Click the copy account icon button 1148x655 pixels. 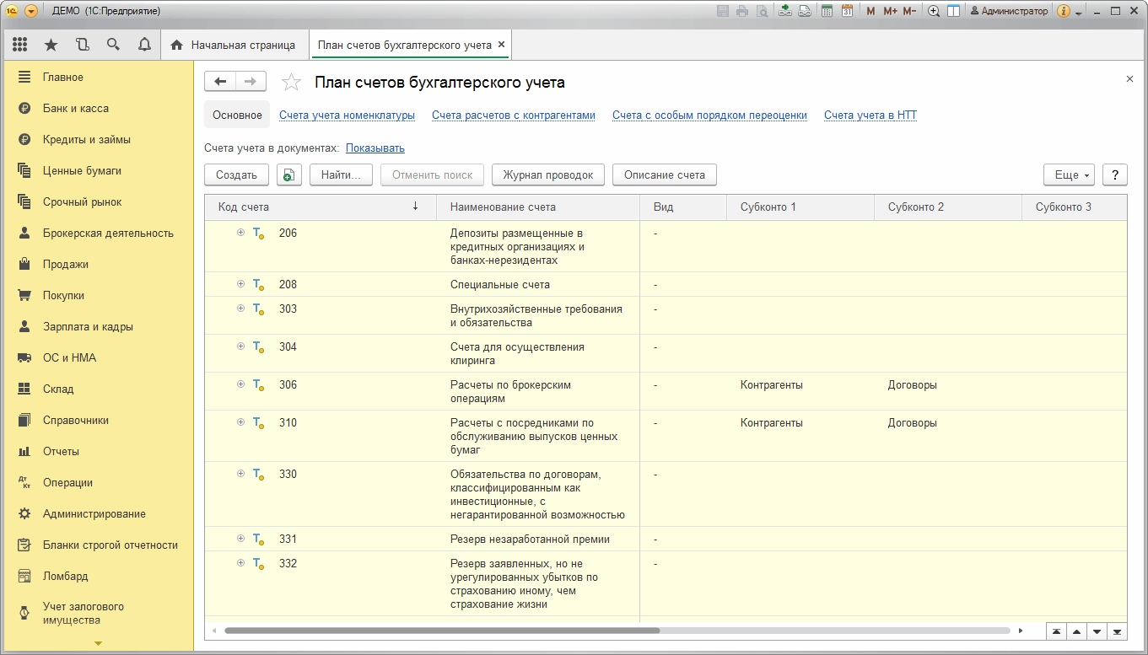tap(288, 174)
